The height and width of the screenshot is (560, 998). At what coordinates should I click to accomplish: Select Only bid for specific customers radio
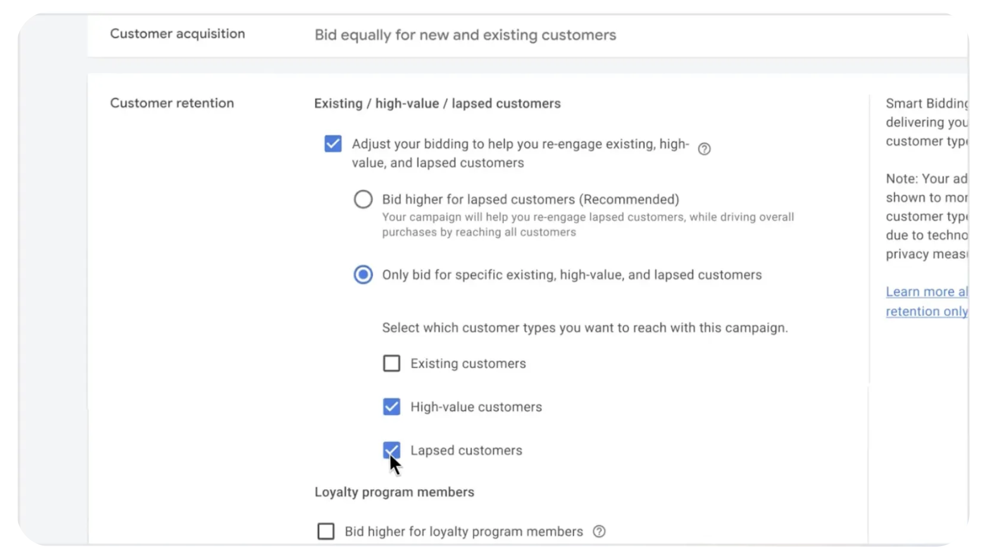363,275
